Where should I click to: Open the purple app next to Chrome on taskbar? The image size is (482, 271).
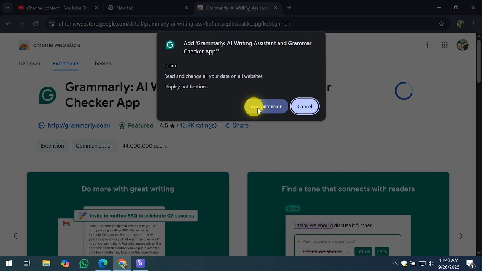coord(140,263)
